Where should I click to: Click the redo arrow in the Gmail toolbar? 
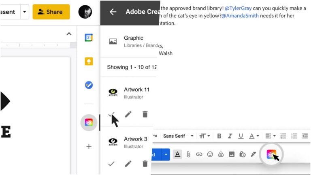[x=155, y=136]
